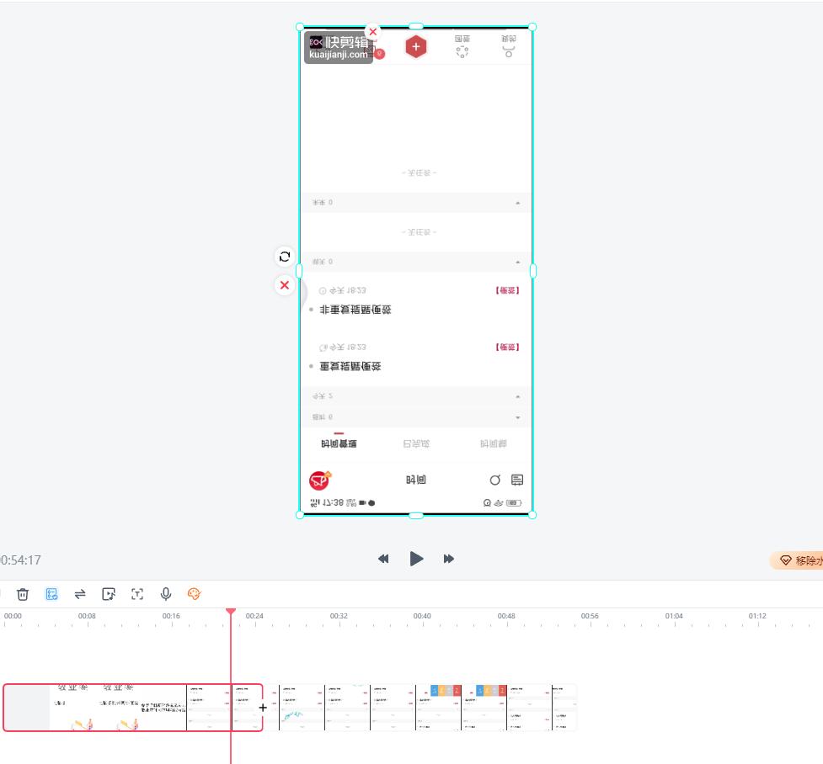
Task: Jump to 01:04 on the timeline ruler
Action: point(674,616)
